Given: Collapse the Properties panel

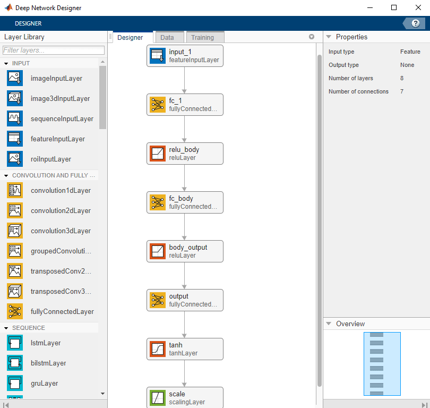Looking at the screenshot, I should click(x=329, y=37).
